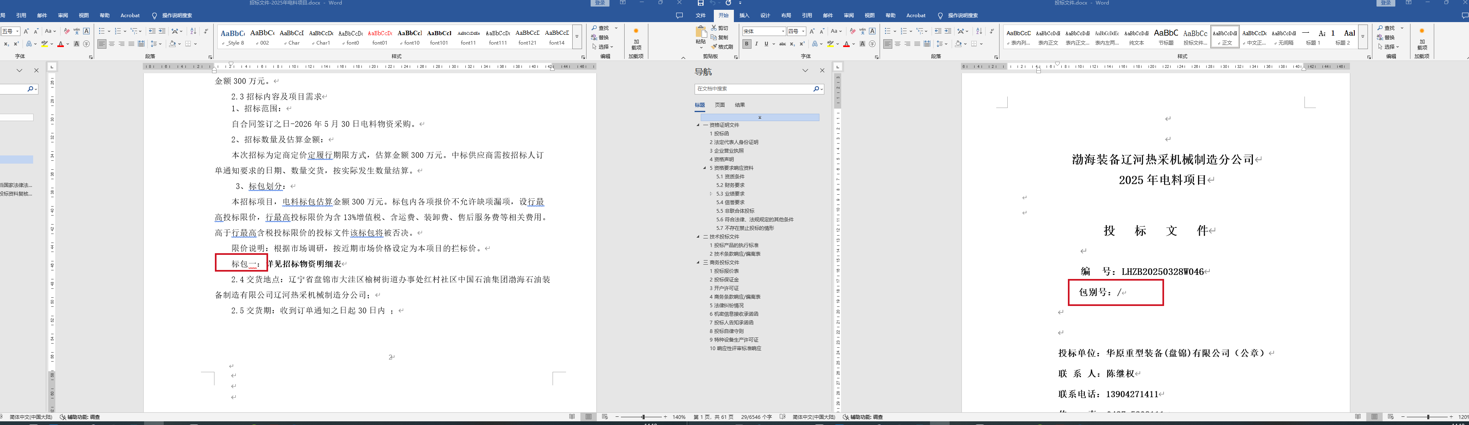This screenshot has width=1469, height=425.
Task: Apply distributed alignment in the 投标文件 window
Action: click(927, 44)
